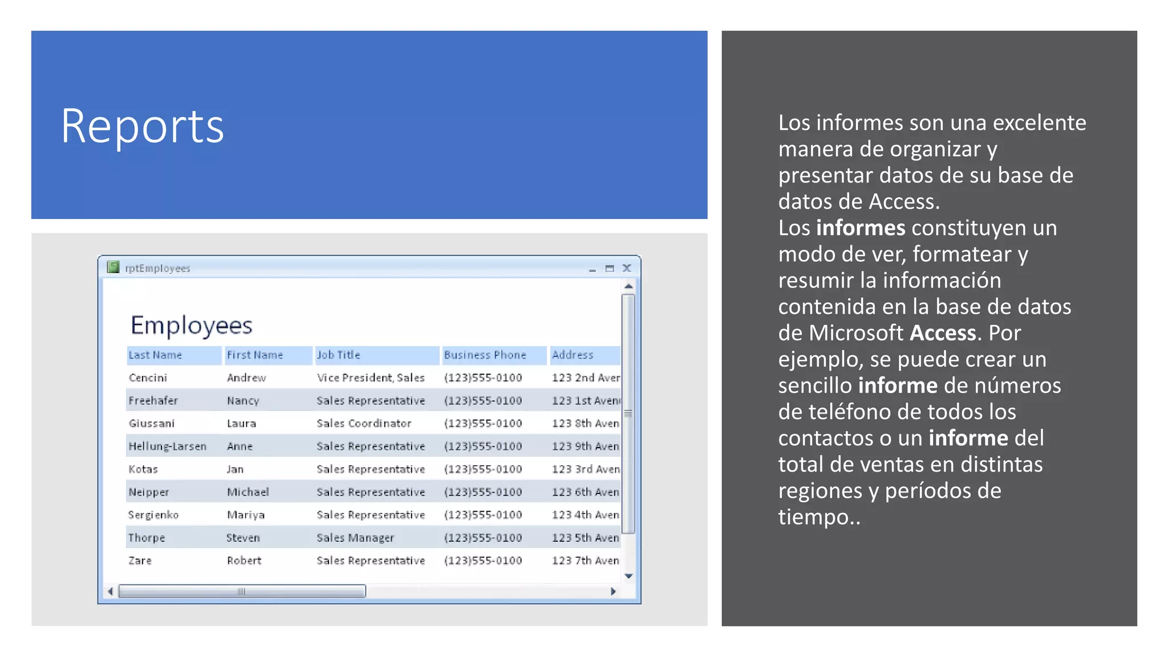Image resolution: width=1168 pixels, height=657 pixels.
Task: Close the rptEmployees window
Action: tap(627, 268)
